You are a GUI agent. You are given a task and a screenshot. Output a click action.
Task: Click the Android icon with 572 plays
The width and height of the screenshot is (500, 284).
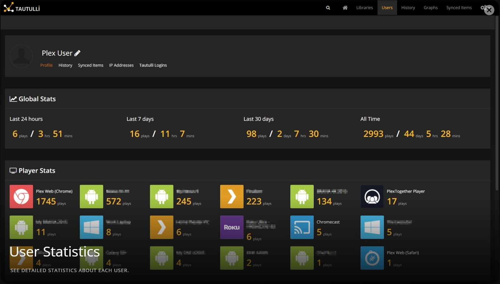coord(92,197)
